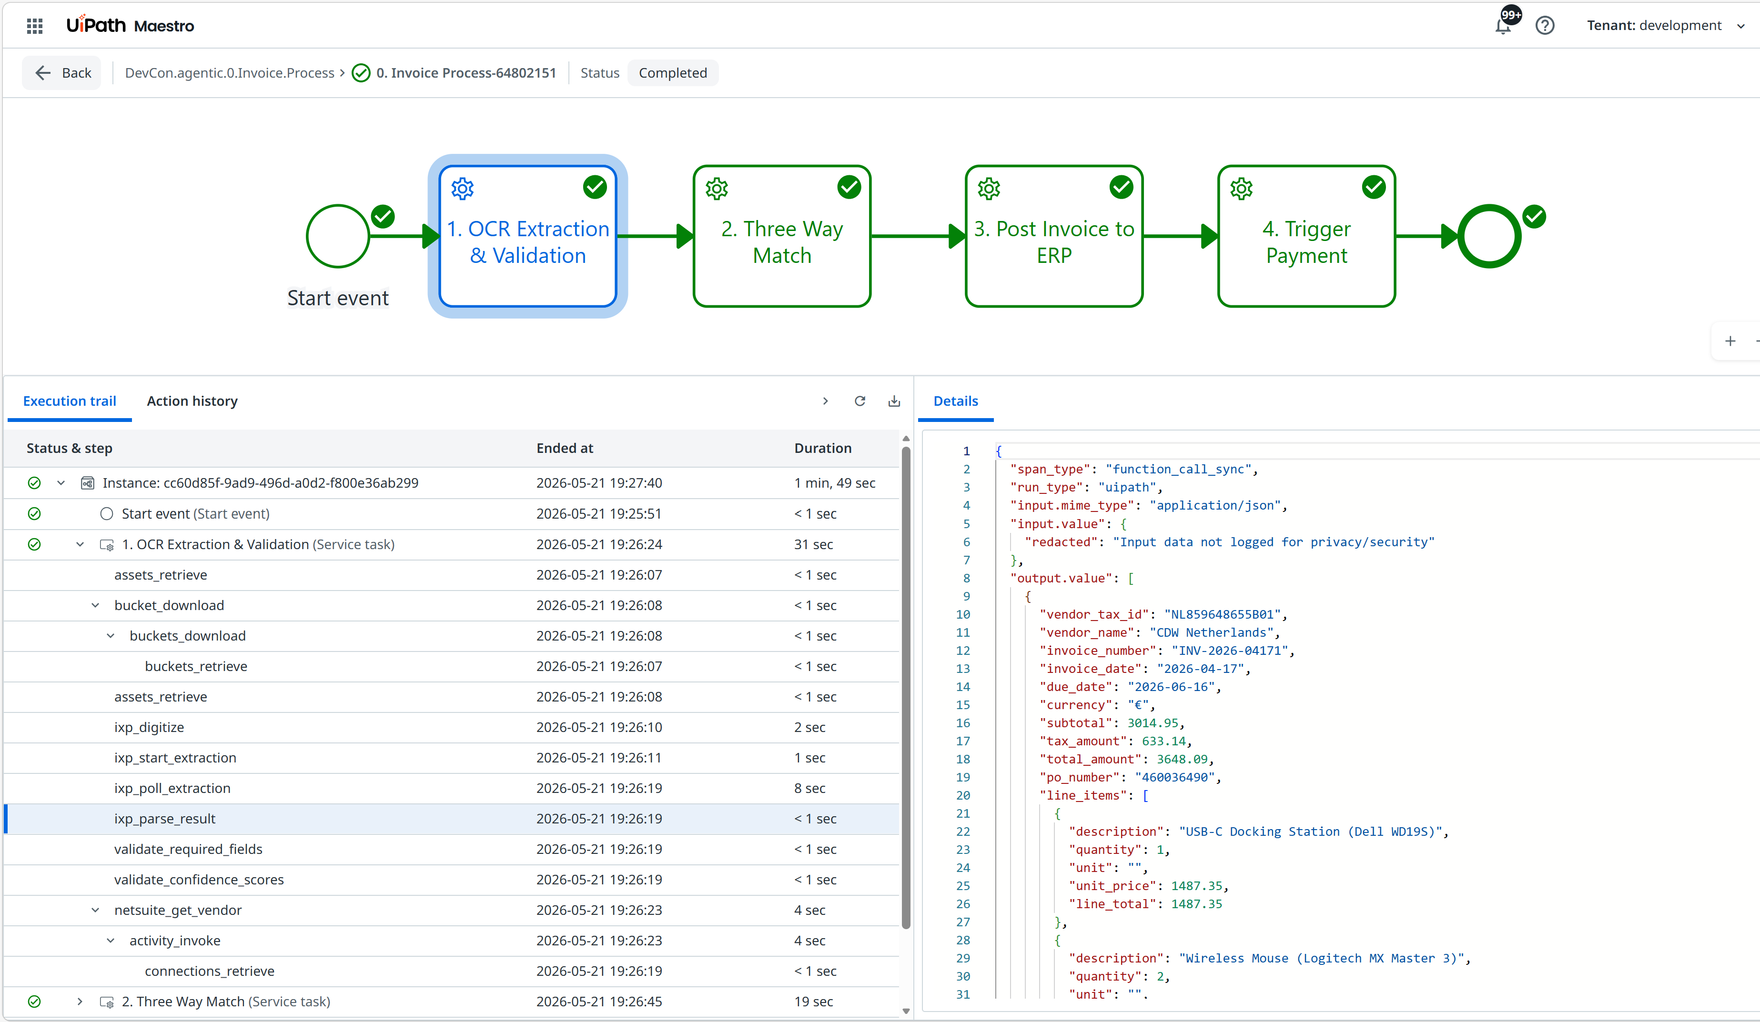
Task: Collapse the 1. OCR Extraction & Validation row
Action: tap(80, 544)
